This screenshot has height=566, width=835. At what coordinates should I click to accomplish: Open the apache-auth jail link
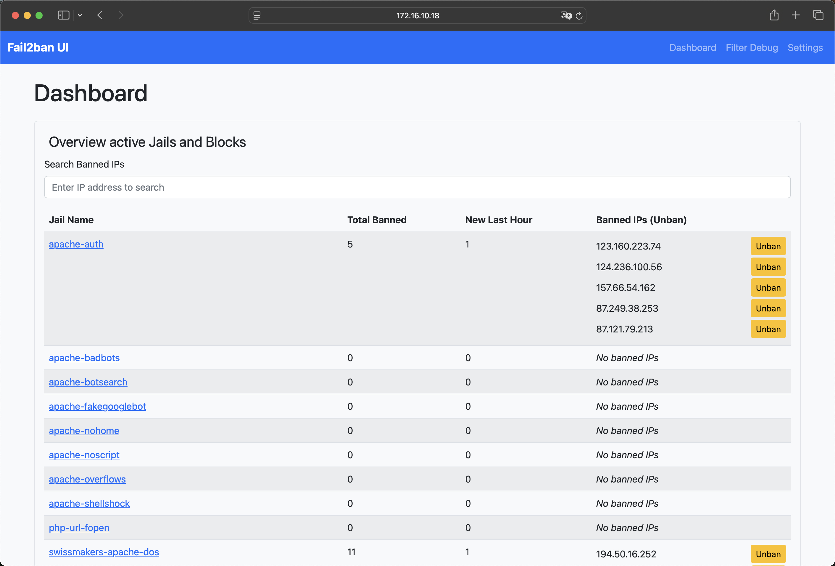[76, 244]
